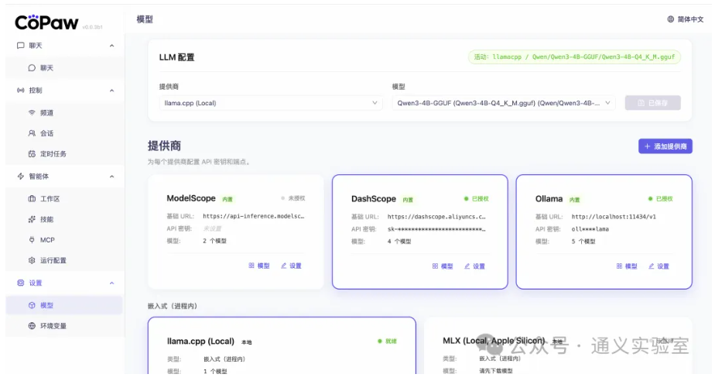The image size is (715, 381).
Task: Collapse the 设置 sidebar group
Action: pyautogui.click(x=111, y=283)
